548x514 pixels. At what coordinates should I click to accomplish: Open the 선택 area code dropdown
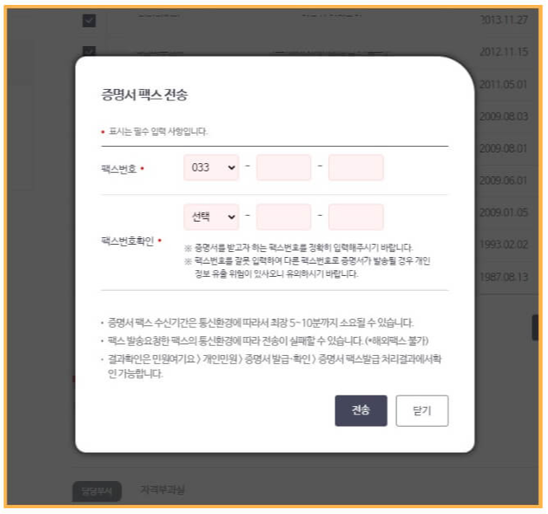[212, 217]
